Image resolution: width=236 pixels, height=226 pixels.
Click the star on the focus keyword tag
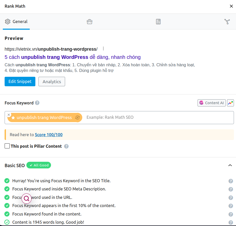tap(13, 117)
